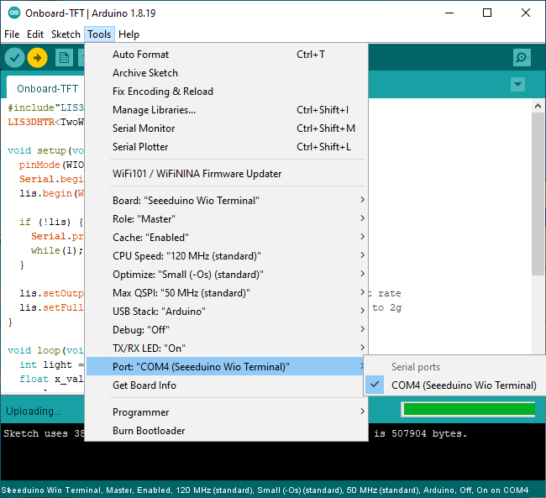The height and width of the screenshot is (498, 546).
Task: Click the "float x_val" code line
Action: click(51, 379)
